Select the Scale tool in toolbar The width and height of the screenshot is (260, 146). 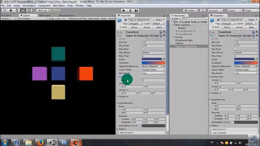point(23,11)
